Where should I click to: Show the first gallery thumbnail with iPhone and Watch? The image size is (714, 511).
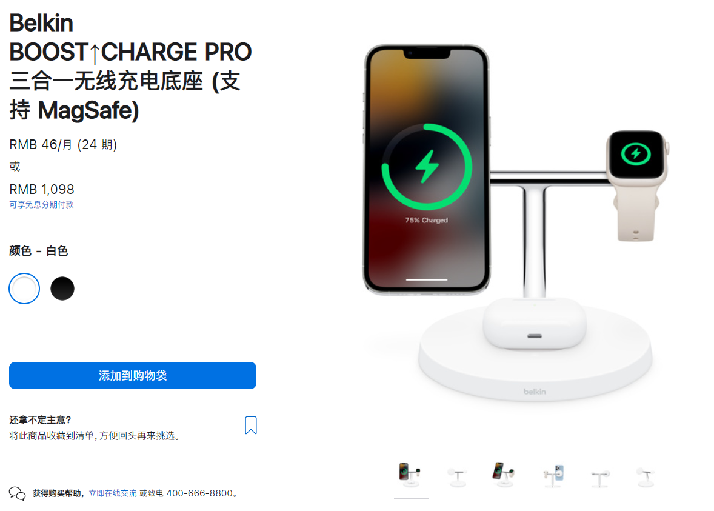click(411, 475)
